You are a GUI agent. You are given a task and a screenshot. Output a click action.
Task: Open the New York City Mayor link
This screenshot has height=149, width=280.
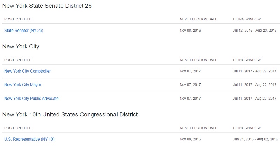(x=23, y=85)
